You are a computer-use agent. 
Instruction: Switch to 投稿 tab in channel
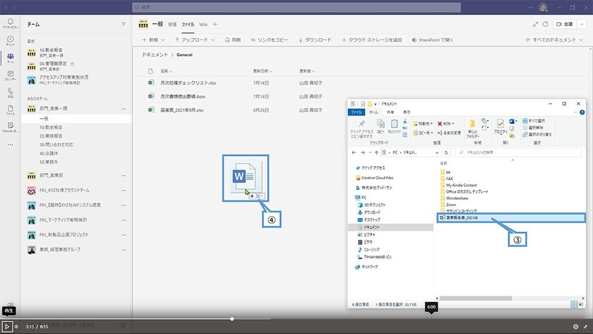click(x=173, y=24)
